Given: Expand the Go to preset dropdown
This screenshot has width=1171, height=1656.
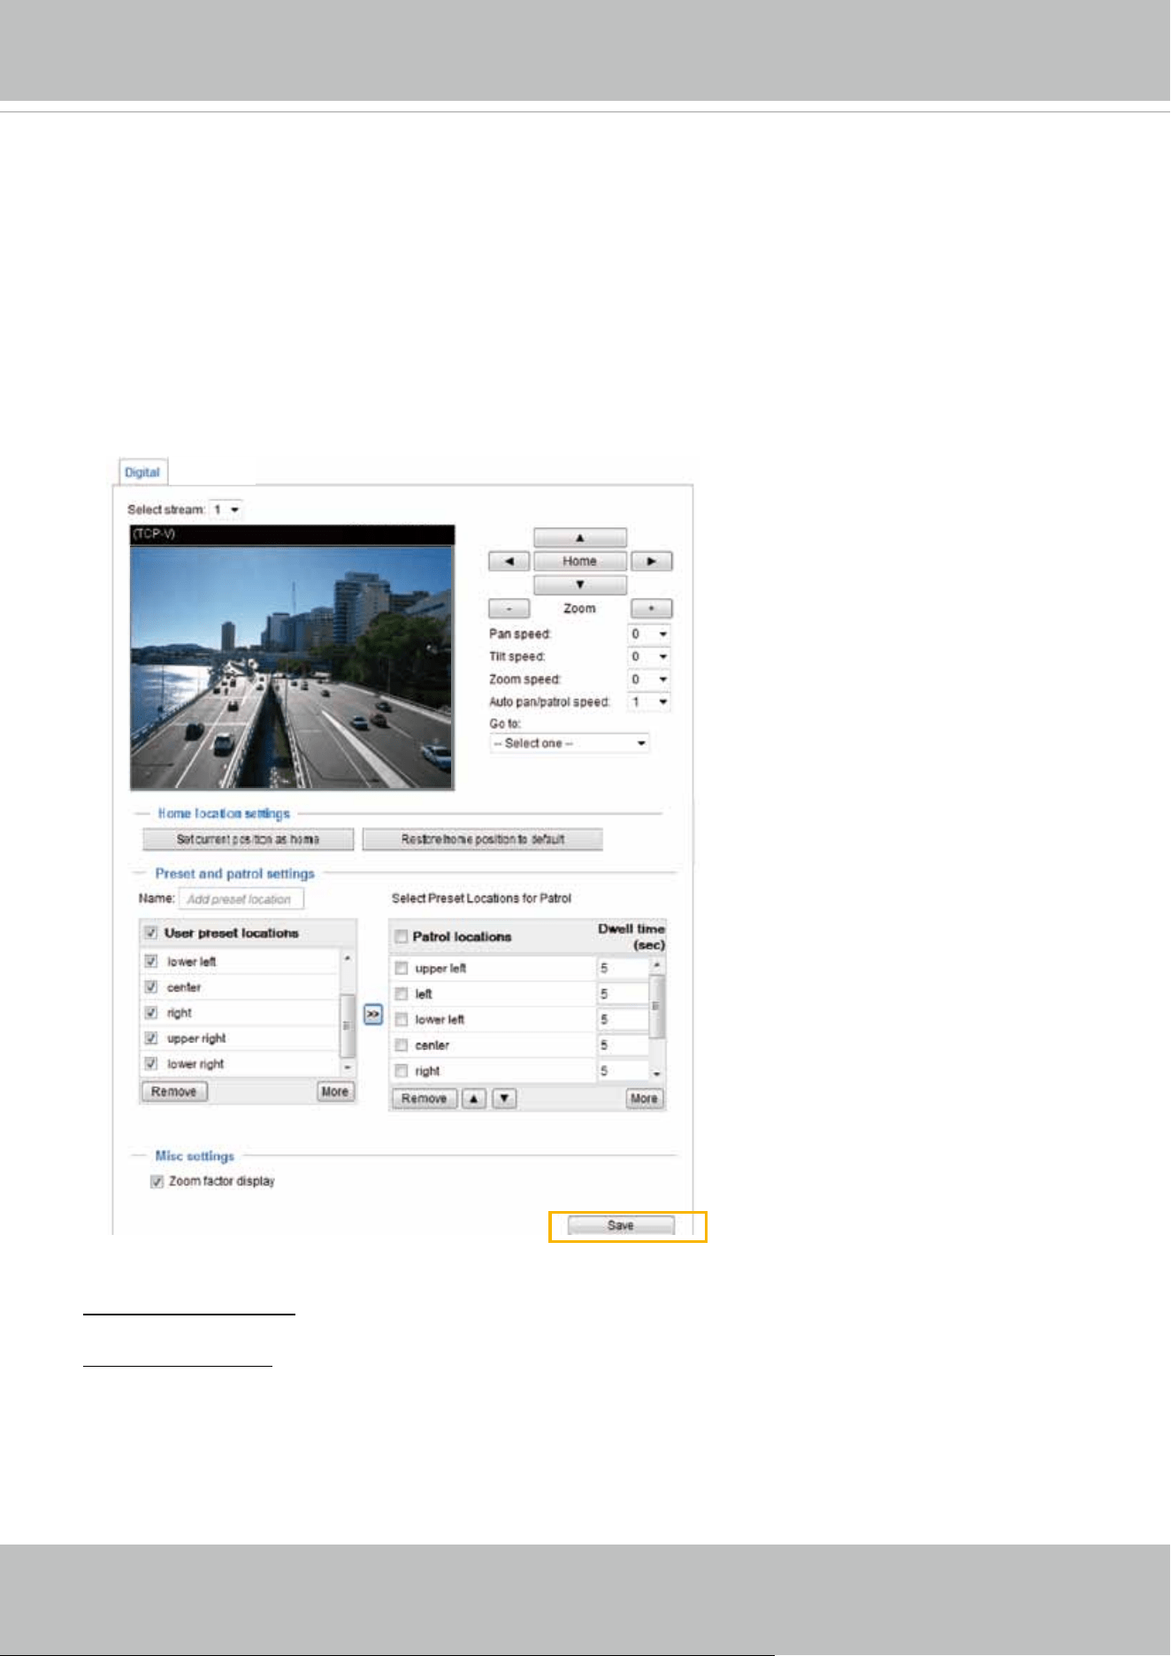Looking at the screenshot, I should [570, 743].
